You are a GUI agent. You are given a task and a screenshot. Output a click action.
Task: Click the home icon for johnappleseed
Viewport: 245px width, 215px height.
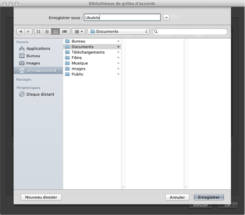click(x=22, y=71)
